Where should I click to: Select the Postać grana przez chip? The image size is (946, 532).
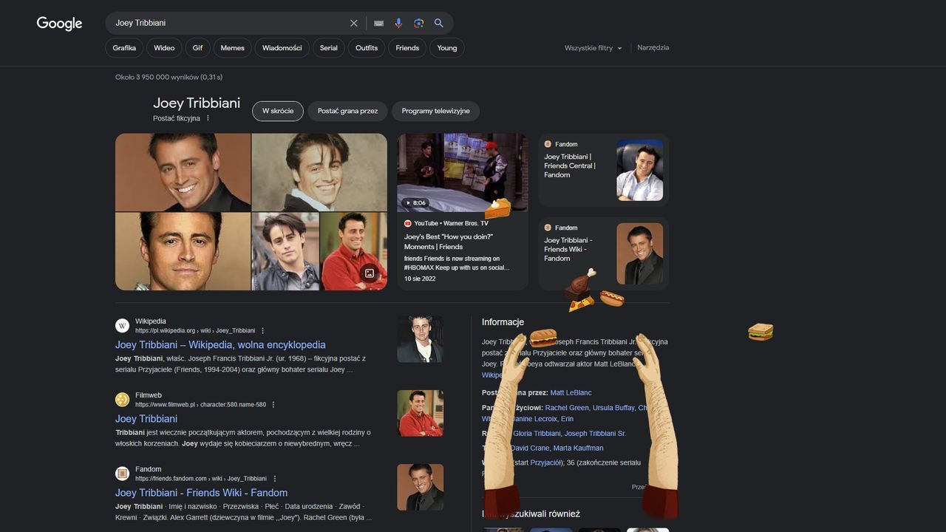347,111
